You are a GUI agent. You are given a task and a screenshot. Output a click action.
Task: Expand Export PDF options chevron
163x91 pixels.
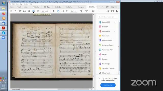(x=115, y=22)
